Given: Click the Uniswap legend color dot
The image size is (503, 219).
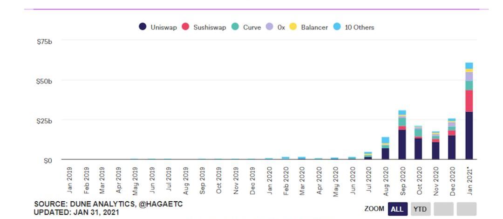Looking at the screenshot, I should (x=143, y=27).
